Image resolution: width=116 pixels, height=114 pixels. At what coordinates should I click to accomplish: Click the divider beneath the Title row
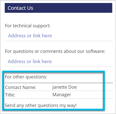click(59, 99)
